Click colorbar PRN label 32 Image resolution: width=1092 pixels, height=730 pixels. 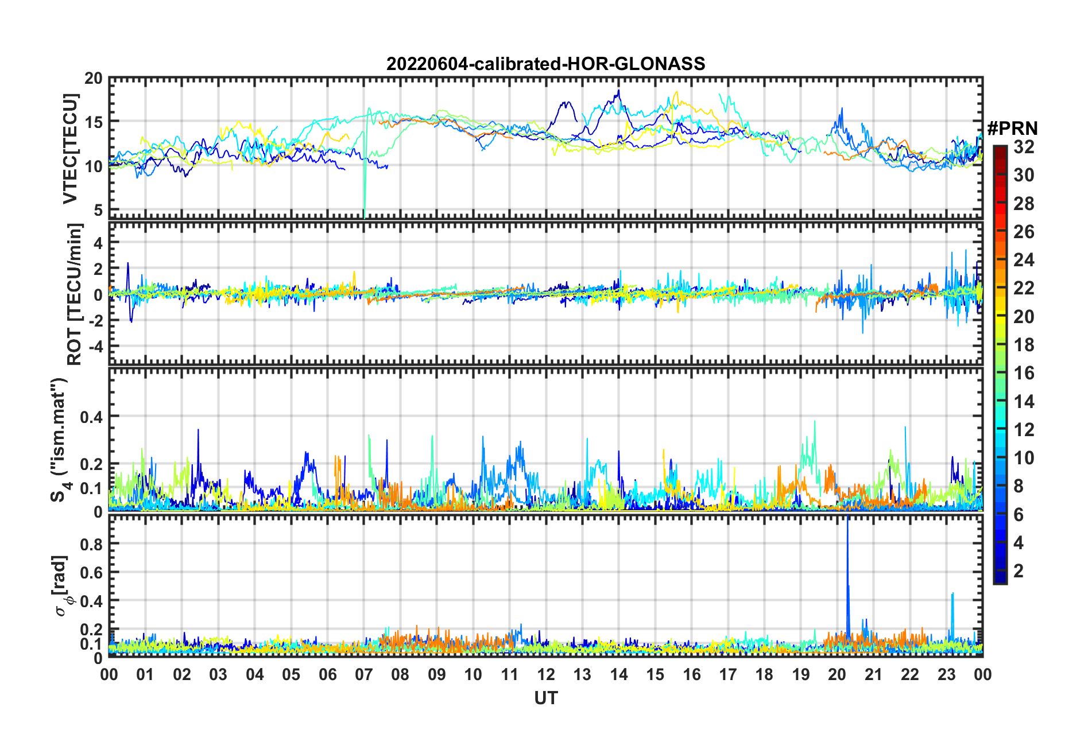(1023, 147)
